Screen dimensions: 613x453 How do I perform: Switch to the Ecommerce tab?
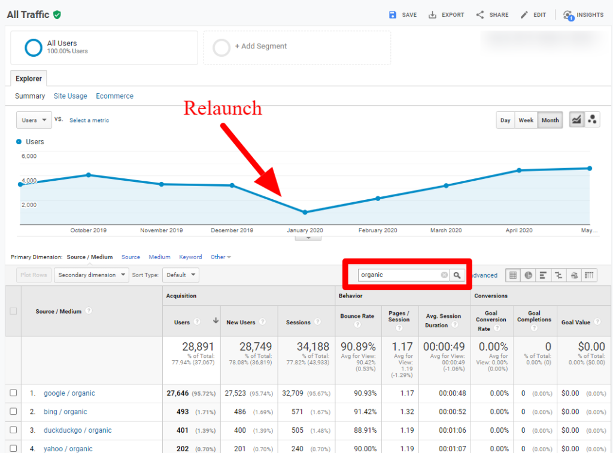pos(114,96)
